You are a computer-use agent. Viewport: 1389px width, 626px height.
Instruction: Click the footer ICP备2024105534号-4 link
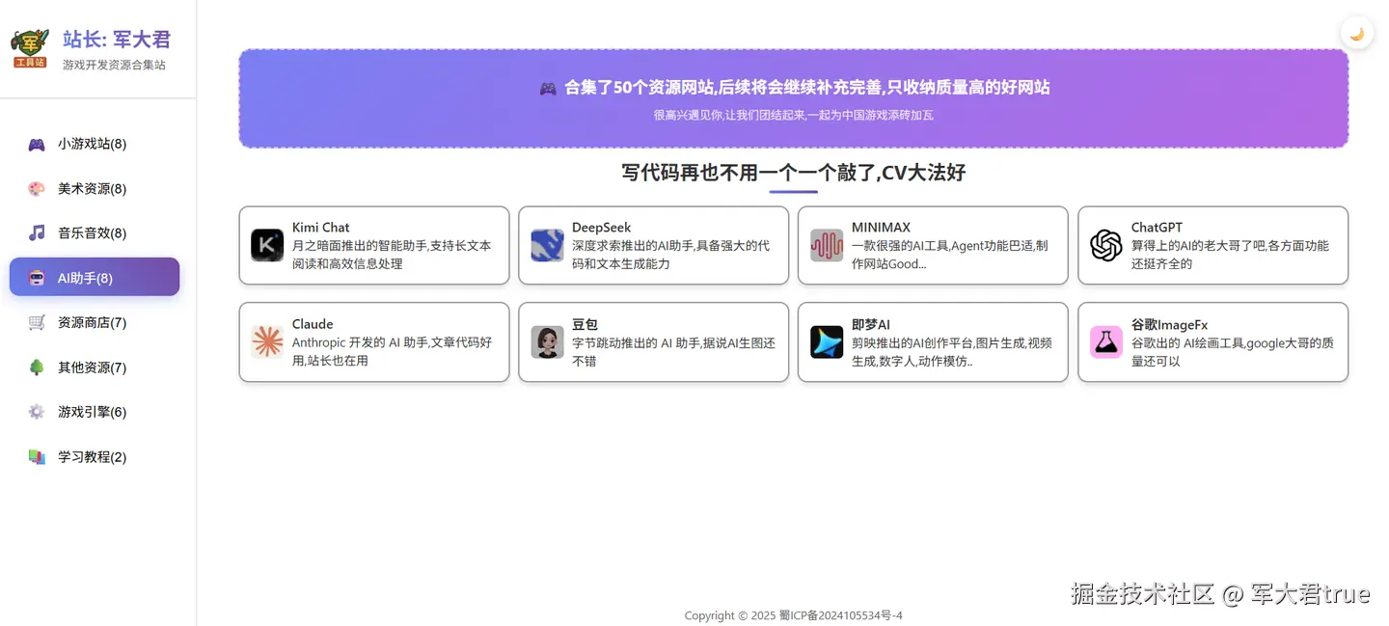pos(841,615)
